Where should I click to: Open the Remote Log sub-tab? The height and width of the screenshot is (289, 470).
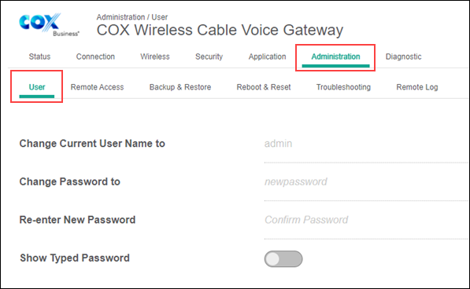[x=417, y=87]
